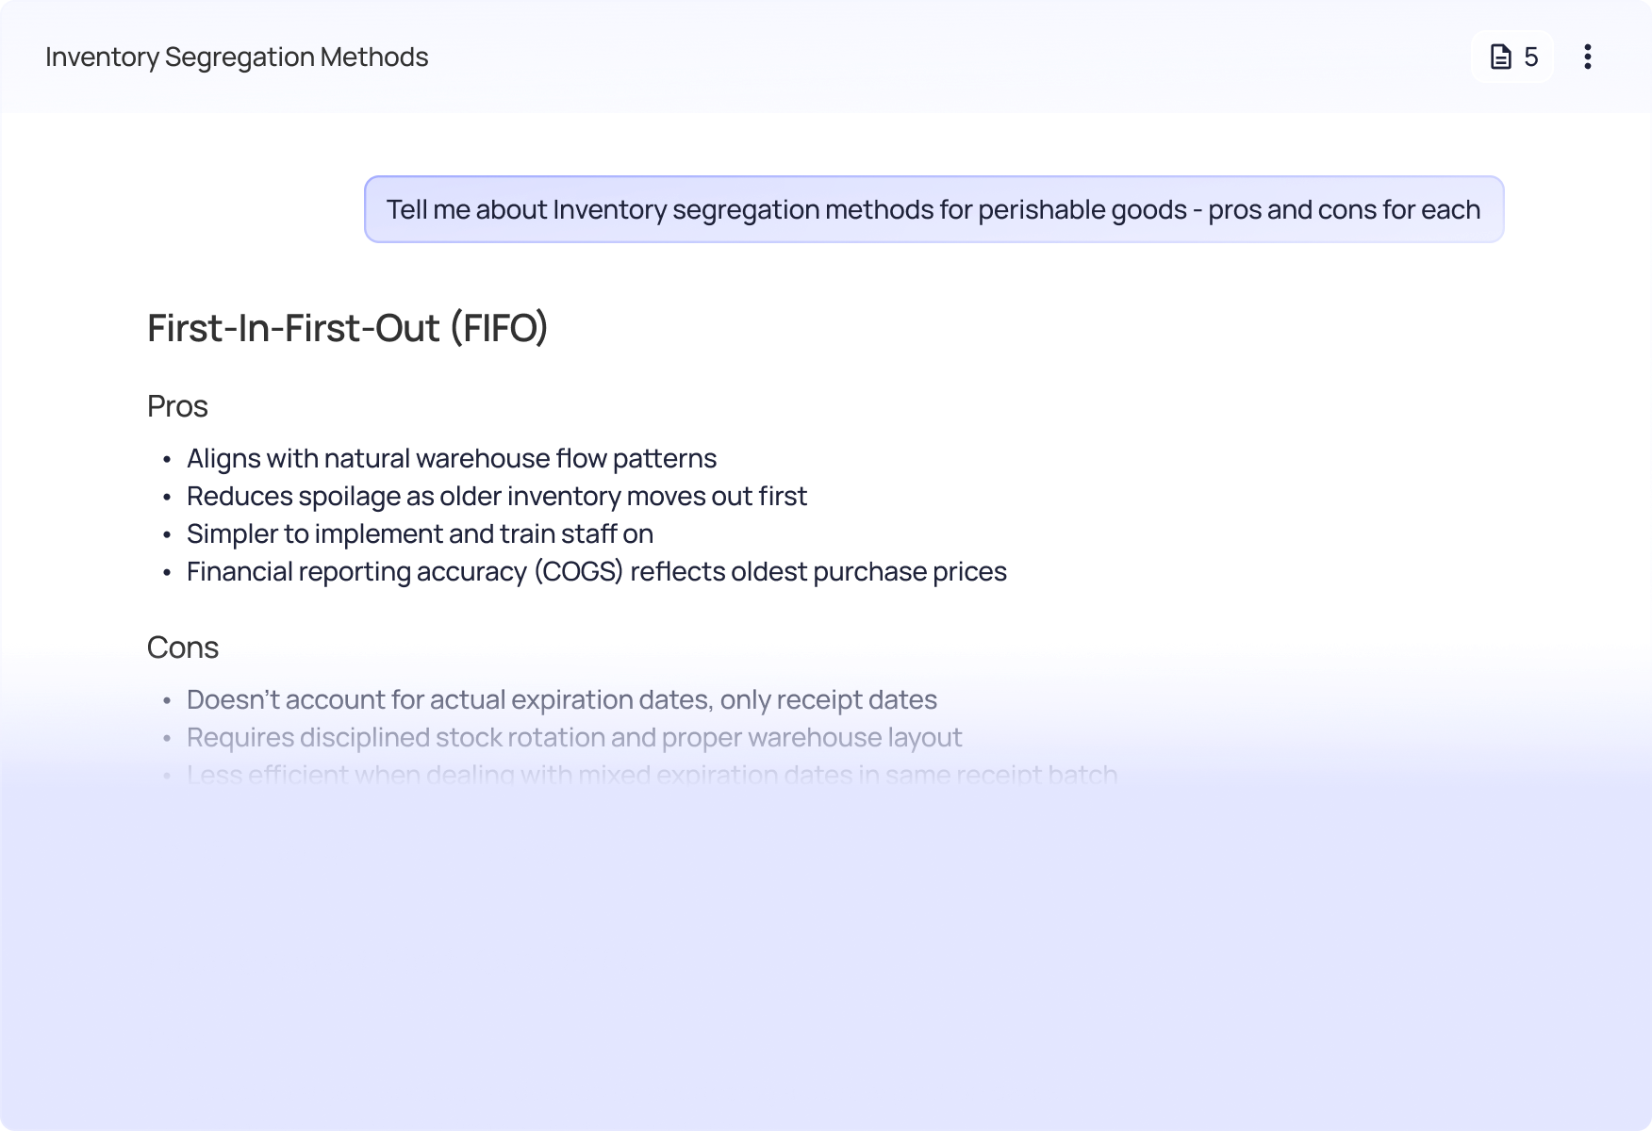Click the Inventory Segregation Methods title

point(237,57)
